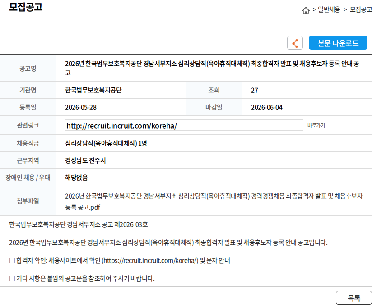Click deadline date 2026-06-04
372x305 pixels.
[267, 108]
